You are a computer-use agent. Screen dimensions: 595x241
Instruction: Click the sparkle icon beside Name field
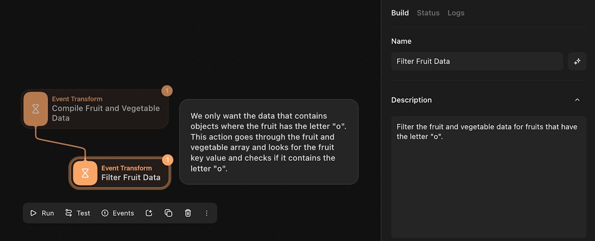point(577,61)
